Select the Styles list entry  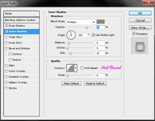pos(21,14)
